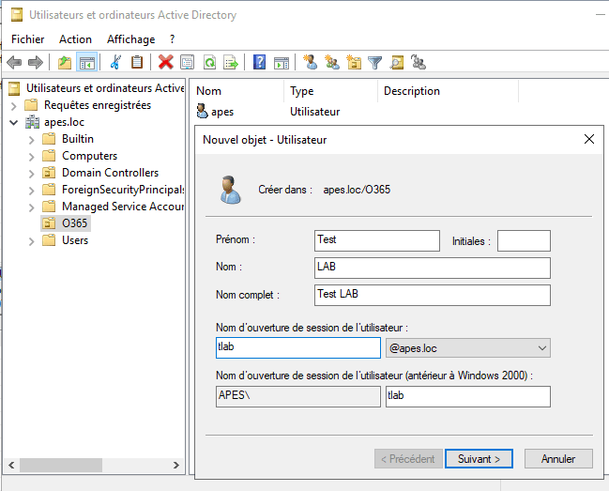Open the Action menu
This screenshot has width=609, height=491.
[x=75, y=39]
